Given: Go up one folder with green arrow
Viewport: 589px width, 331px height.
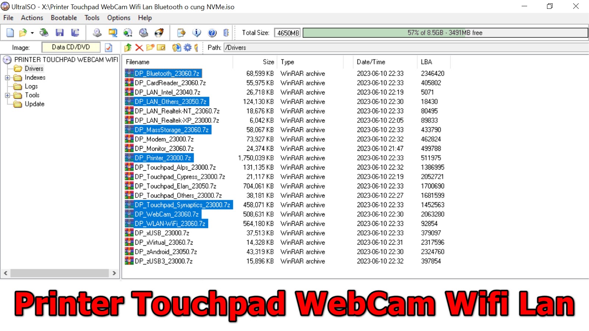Looking at the screenshot, I should click(x=128, y=47).
